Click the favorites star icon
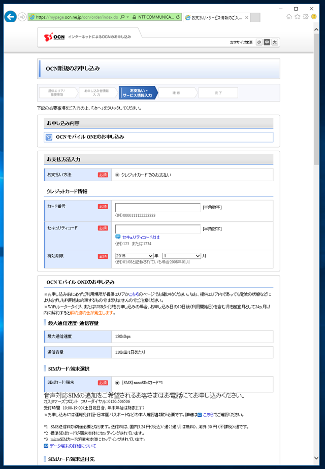This screenshot has height=469, width=325. point(297,17)
